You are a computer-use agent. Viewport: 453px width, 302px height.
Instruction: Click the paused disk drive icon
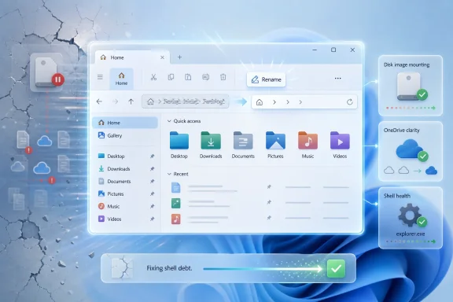47,72
